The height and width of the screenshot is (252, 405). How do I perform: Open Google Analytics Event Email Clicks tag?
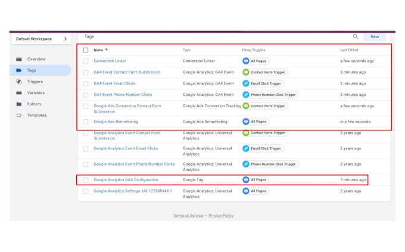tap(126, 148)
